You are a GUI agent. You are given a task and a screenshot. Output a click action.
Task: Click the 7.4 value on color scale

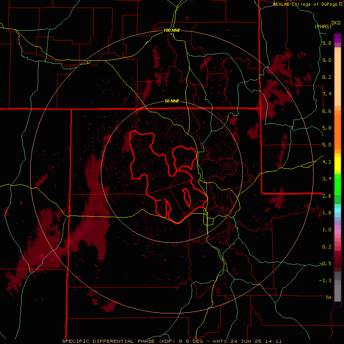[327, 94]
